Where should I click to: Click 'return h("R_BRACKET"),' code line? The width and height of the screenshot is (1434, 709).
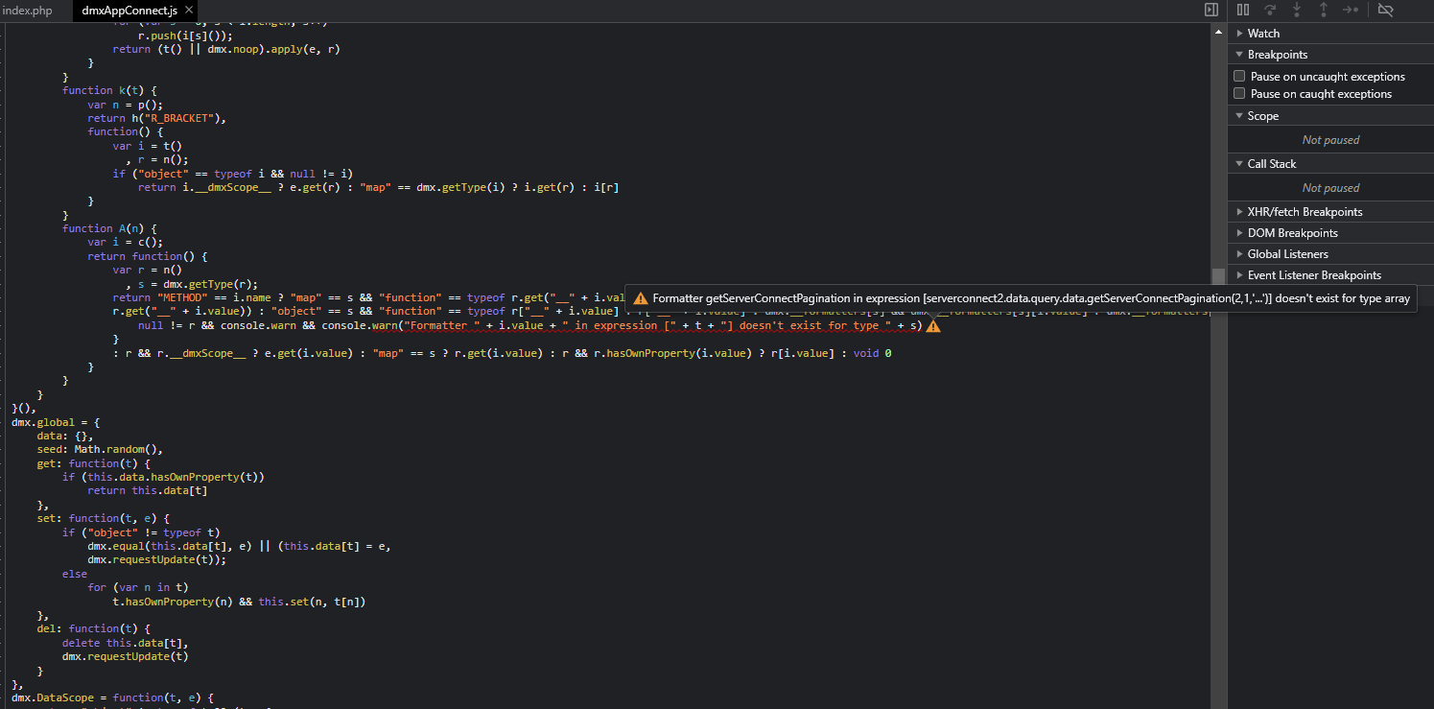(x=156, y=118)
